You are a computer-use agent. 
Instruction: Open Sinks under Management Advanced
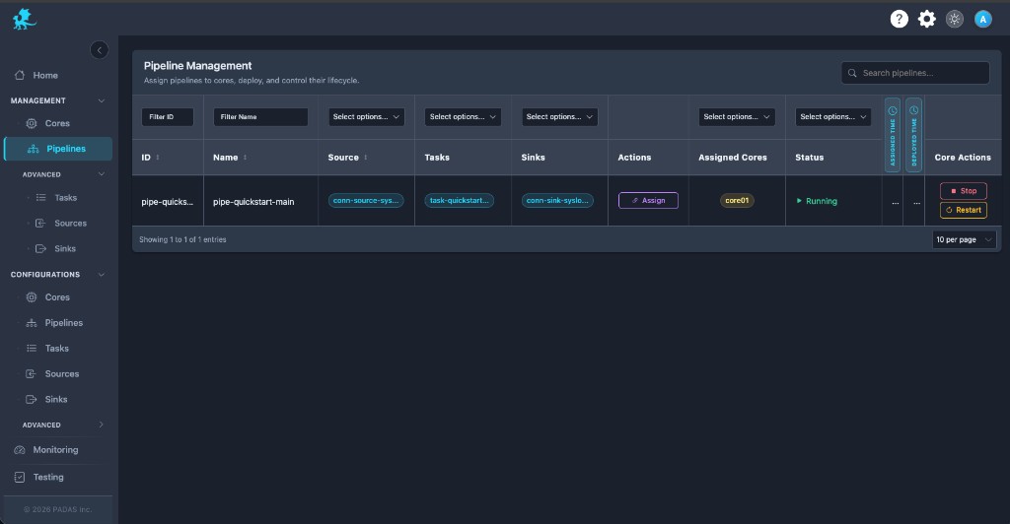pyautogui.click(x=58, y=249)
